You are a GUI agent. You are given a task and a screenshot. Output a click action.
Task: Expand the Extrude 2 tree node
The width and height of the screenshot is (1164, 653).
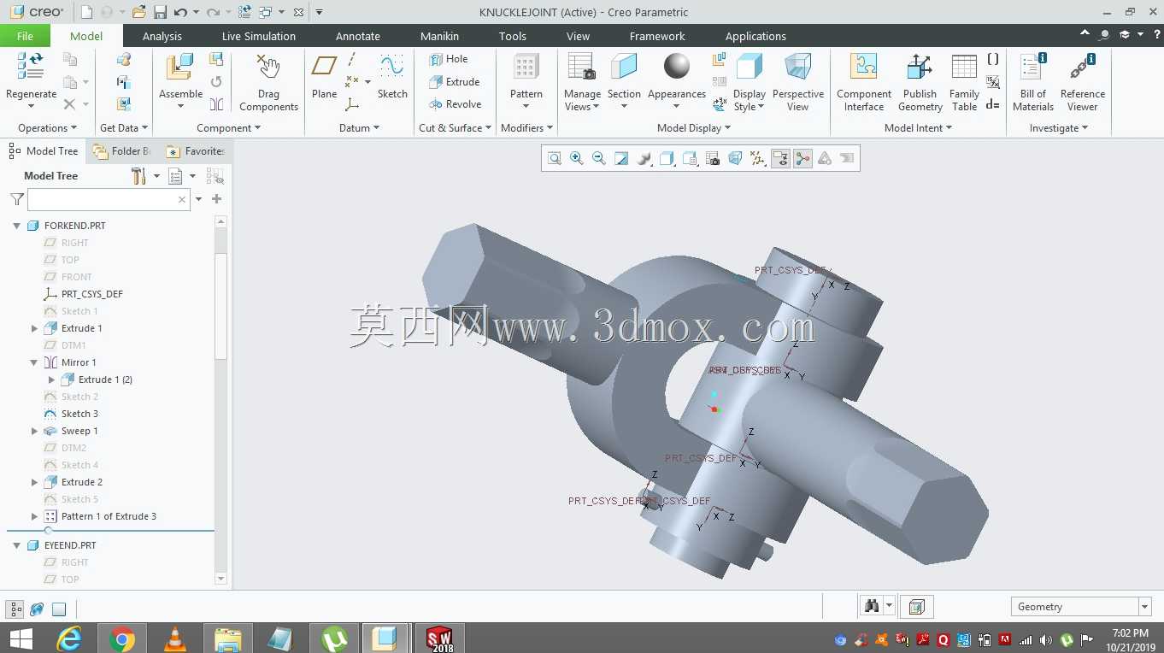(34, 482)
